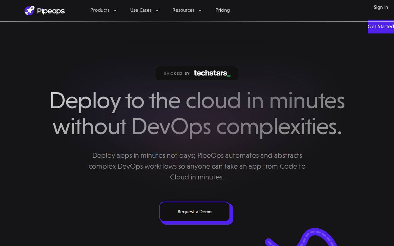The height and width of the screenshot is (246, 394).
Task: Click the Backed by Techstars badge
Action: [197, 73]
